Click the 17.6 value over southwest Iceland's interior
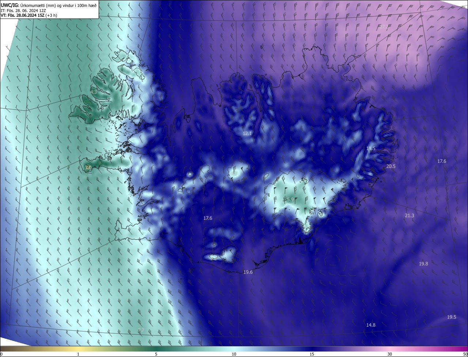The height and width of the screenshot is (357, 468). click(x=208, y=218)
